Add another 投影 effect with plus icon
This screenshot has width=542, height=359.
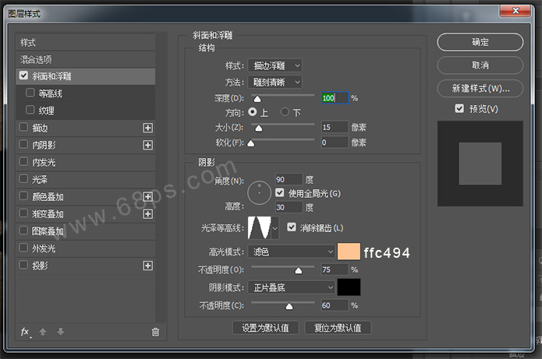pos(148,266)
